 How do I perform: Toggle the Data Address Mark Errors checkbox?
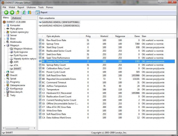click(x=40, y=118)
